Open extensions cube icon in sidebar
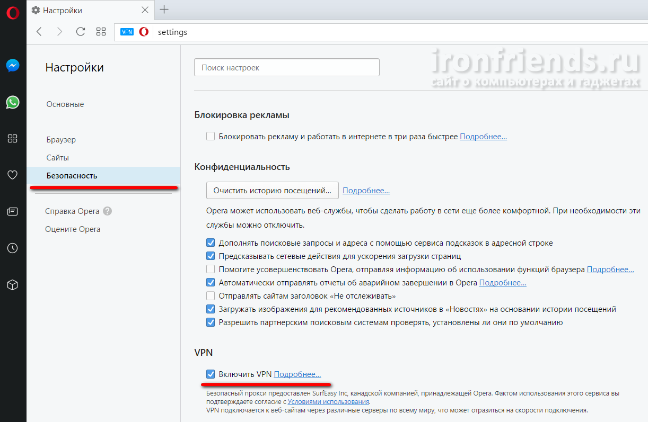 13,285
